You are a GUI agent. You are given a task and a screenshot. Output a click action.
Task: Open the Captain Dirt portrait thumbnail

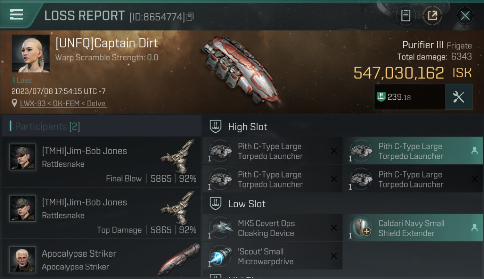click(x=31, y=54)
